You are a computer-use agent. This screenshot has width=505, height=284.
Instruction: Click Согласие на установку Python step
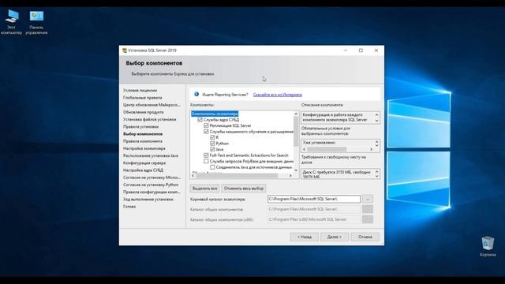[151, 185]
